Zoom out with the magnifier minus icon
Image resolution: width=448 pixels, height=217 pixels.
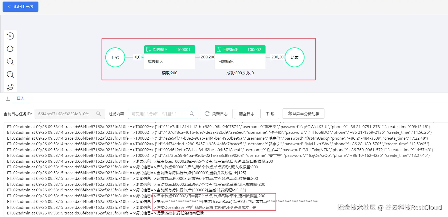10,74
